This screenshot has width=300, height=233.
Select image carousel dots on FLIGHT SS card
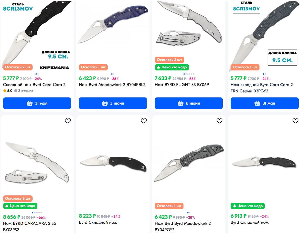tap(189, 74)
